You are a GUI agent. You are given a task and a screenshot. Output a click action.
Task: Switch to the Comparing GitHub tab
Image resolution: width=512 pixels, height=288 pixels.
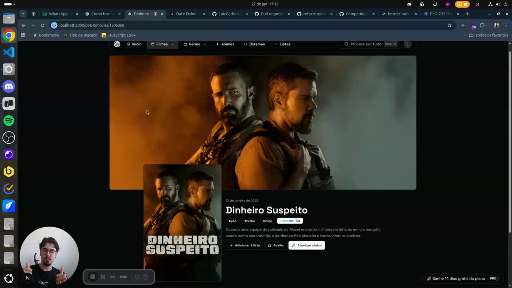(x=356, y=14)
